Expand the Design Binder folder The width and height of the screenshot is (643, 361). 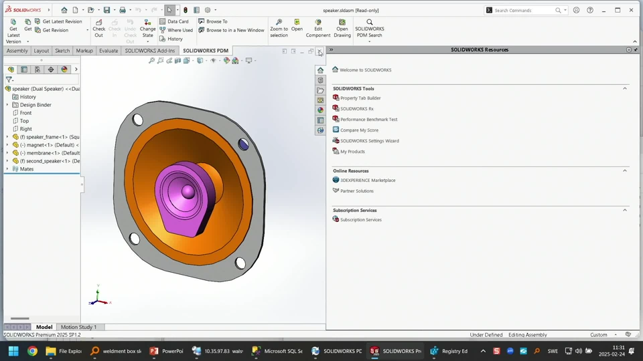tap(7, 105)
